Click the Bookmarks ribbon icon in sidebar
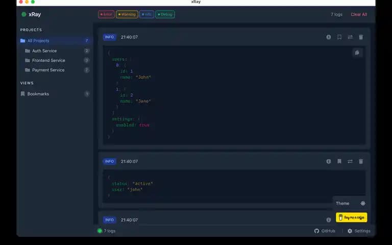Image resolution: width=392 pixels, height=245 pixels. (x=23, y=94)
